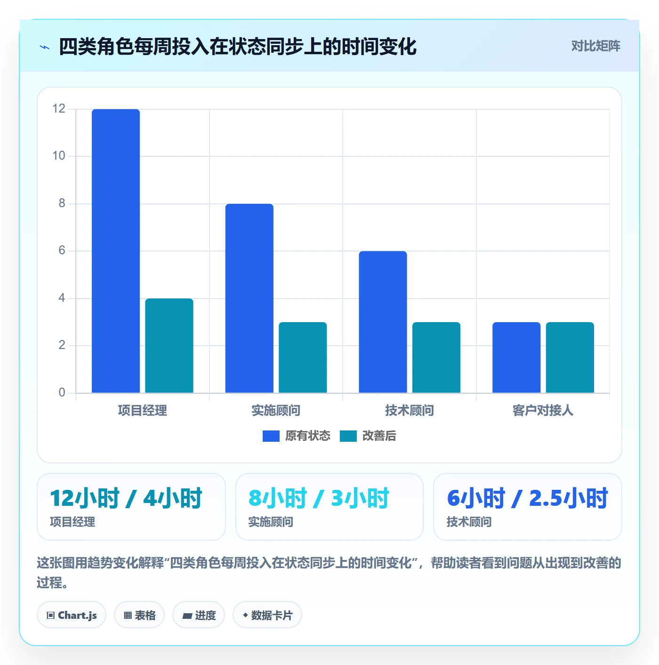The image size is (659, 665).
Task: Click the 对比矩阵 label in the header
Action: 595,46
